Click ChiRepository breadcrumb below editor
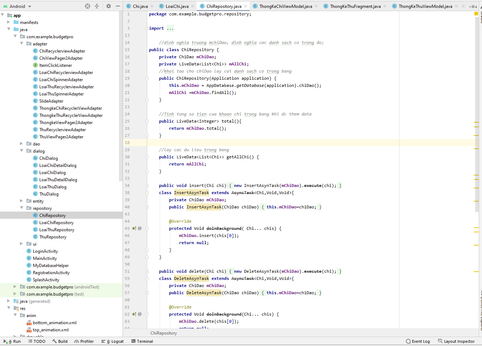Image resolution: width=482 pixels, height=346 pixels. click(x=164, y=333)
